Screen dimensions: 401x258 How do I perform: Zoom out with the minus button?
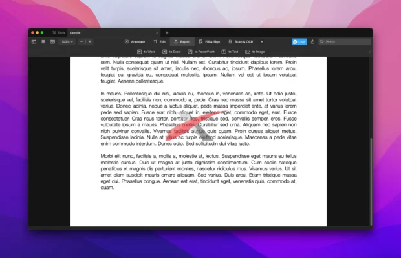click(x=81, y=41)
